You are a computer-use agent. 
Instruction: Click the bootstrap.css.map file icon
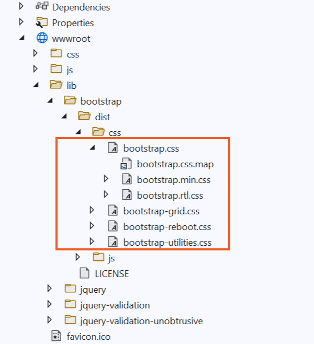(126, 164)
